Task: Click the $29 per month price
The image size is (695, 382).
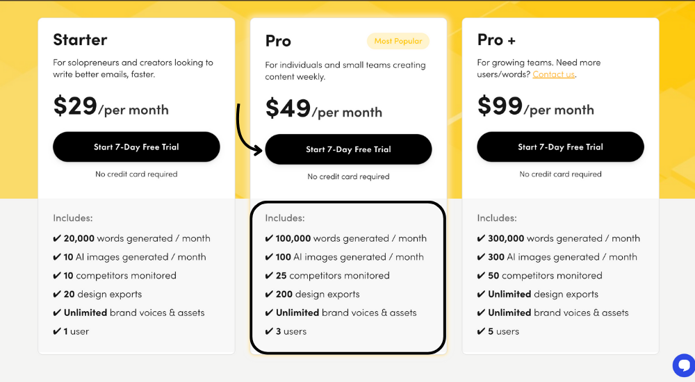Action: click(x=111, y=106)
